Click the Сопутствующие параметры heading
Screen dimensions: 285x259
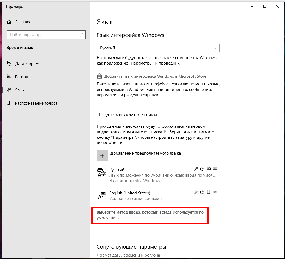[x=131, y=247]
